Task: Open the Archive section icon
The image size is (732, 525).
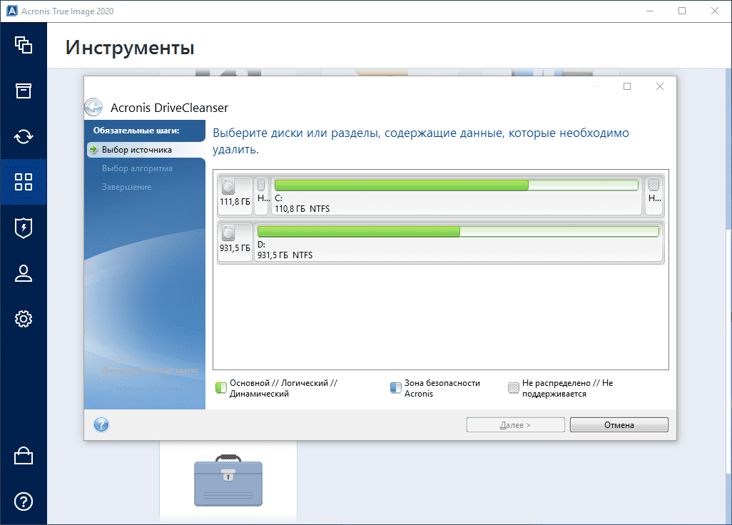Action: 24,91
